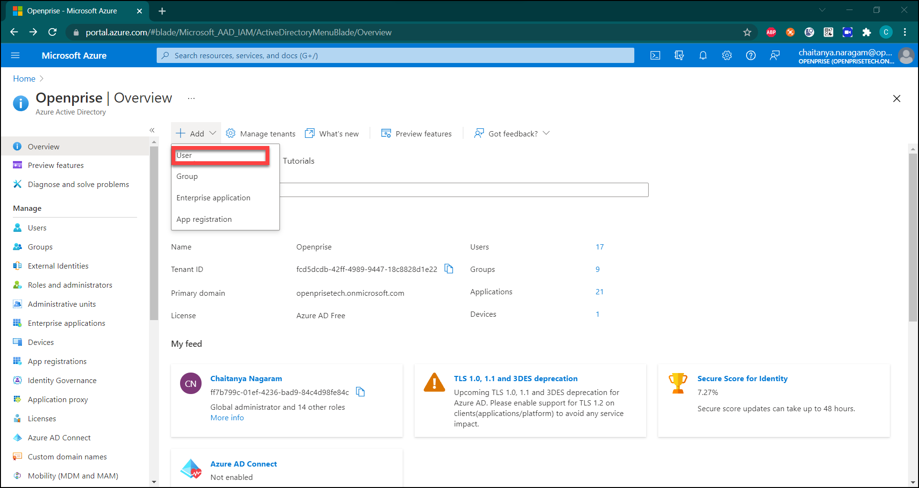Click the Azure AD Connect diamond icon
919x488 pixels.
point(191,469)
